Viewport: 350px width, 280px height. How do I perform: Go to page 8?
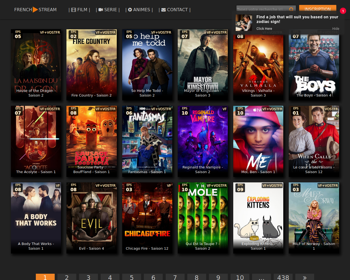(197, 277)
